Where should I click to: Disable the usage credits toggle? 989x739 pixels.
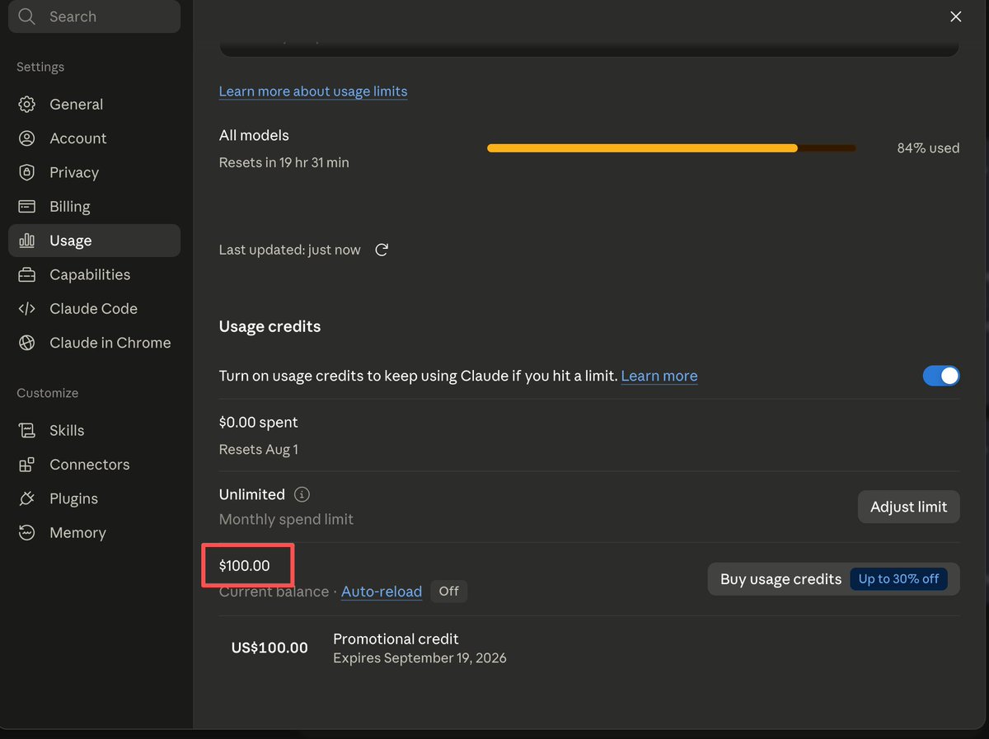point(941,376)
